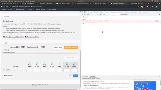Click the WORK hours input for Mon 26 Aug
The height and width of the screenshot is (90, 161).
click(x=30, y=70)
